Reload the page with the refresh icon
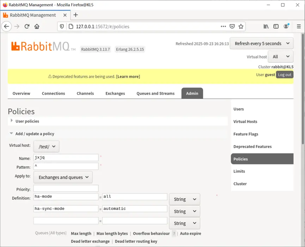 tap(27, 26)
